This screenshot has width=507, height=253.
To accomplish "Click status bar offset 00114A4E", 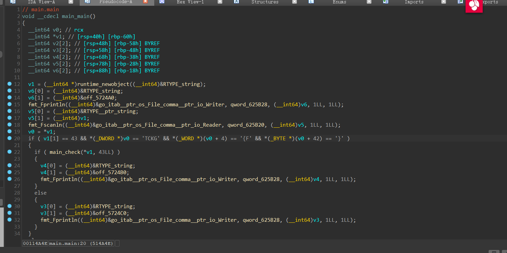I will coord(35,243).
